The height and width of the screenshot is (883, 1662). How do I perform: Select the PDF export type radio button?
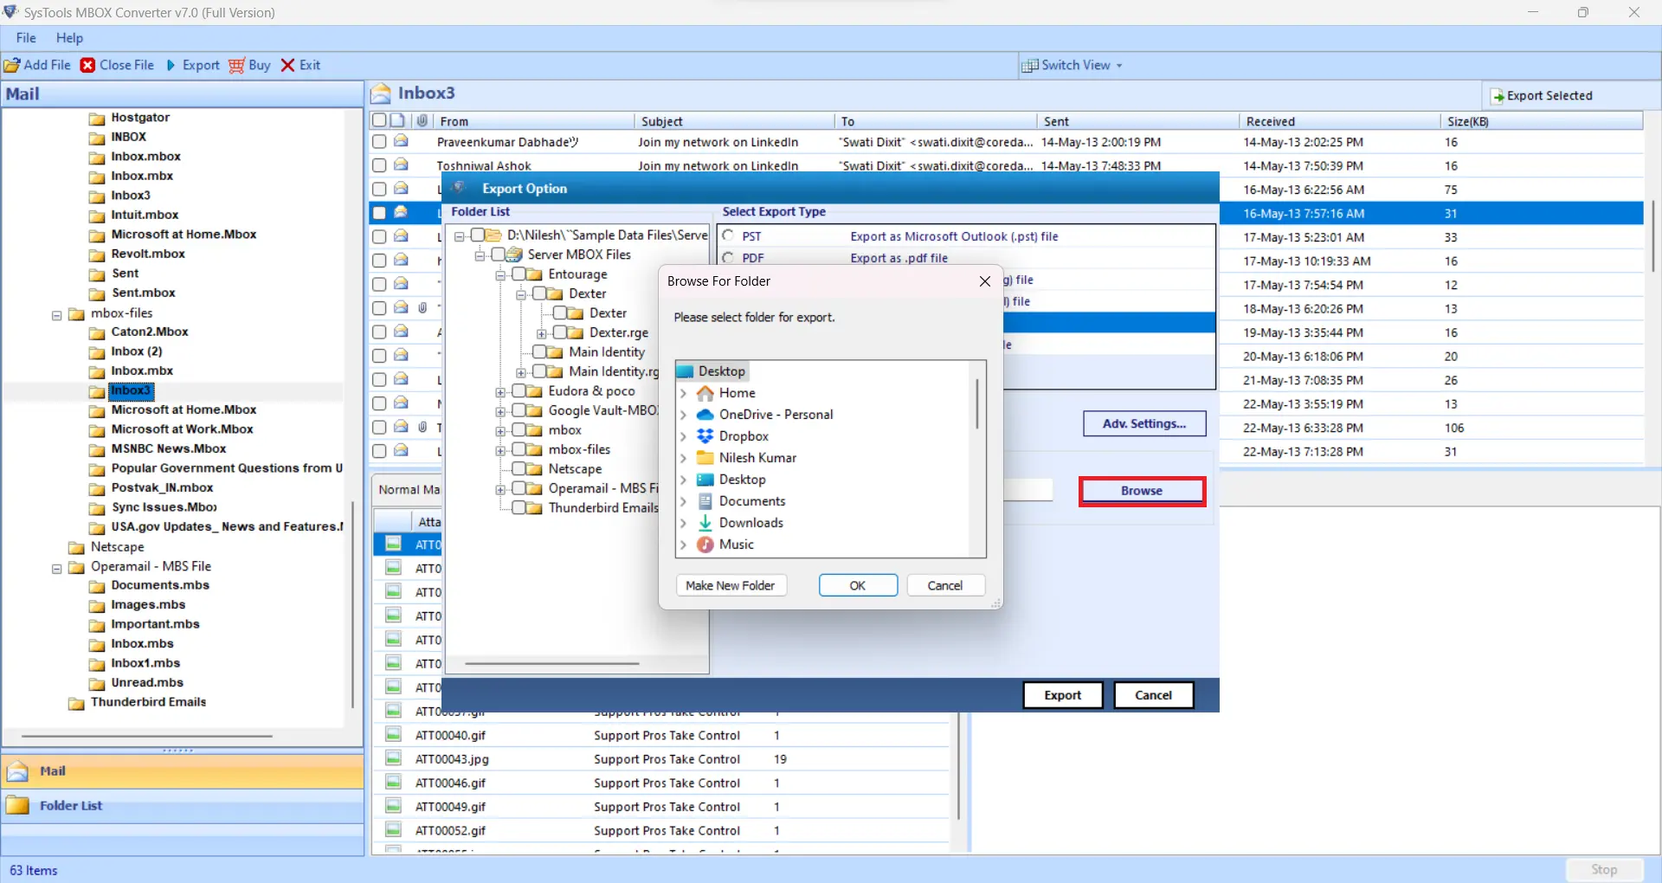click(x=728, y=257)
